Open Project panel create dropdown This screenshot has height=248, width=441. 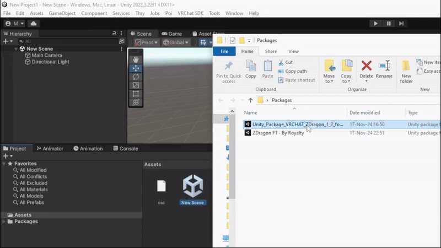[x=8, y=156]
